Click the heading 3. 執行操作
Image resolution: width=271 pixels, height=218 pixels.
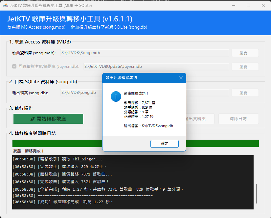(21, 108)
